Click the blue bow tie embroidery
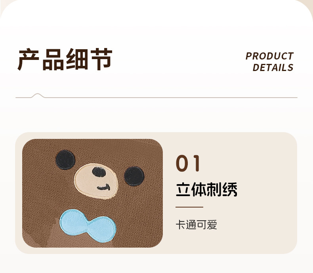 point(88,226)
